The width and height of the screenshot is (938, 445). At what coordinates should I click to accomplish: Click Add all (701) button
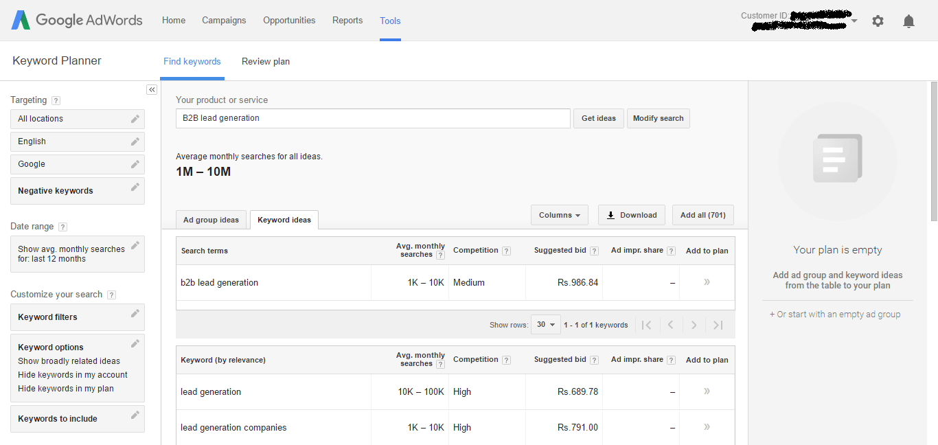coord(703,215)
